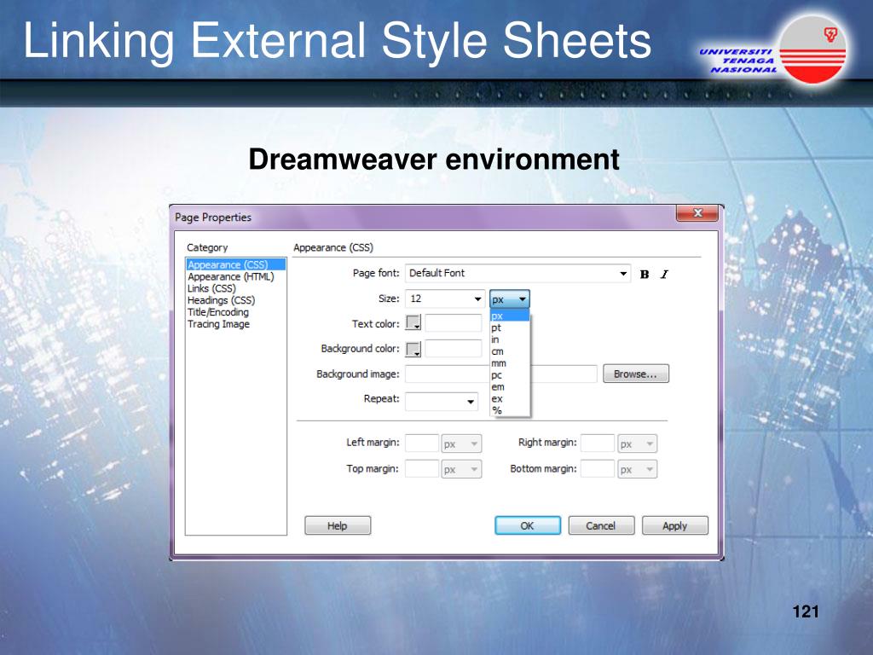This screenshot has width=873, height=655.
Task: Focus the Right margin input field
Action: coord(598,443)
